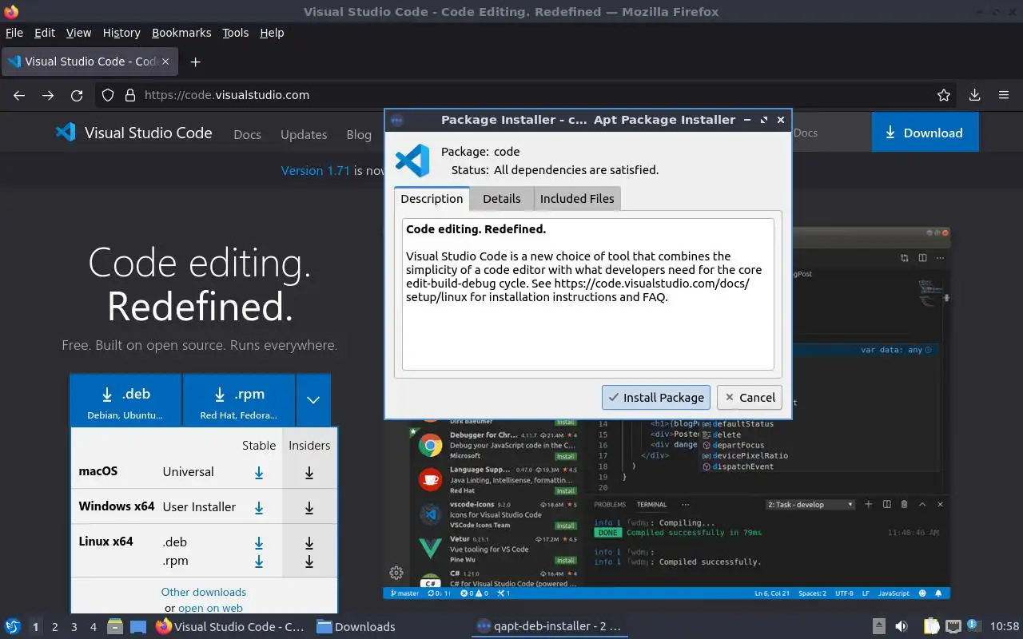Open the Help menu
Image resolution: width=1023 pixels, height=639 pixels.
(272, 33)
